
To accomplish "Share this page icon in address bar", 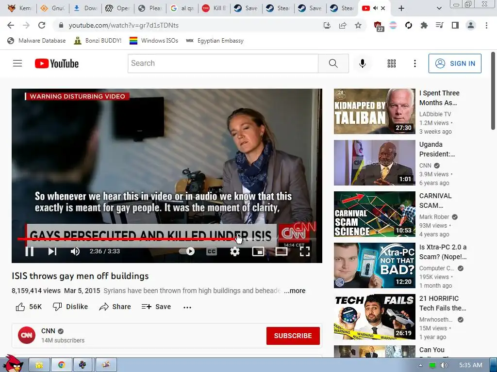I will click(343, 25).
